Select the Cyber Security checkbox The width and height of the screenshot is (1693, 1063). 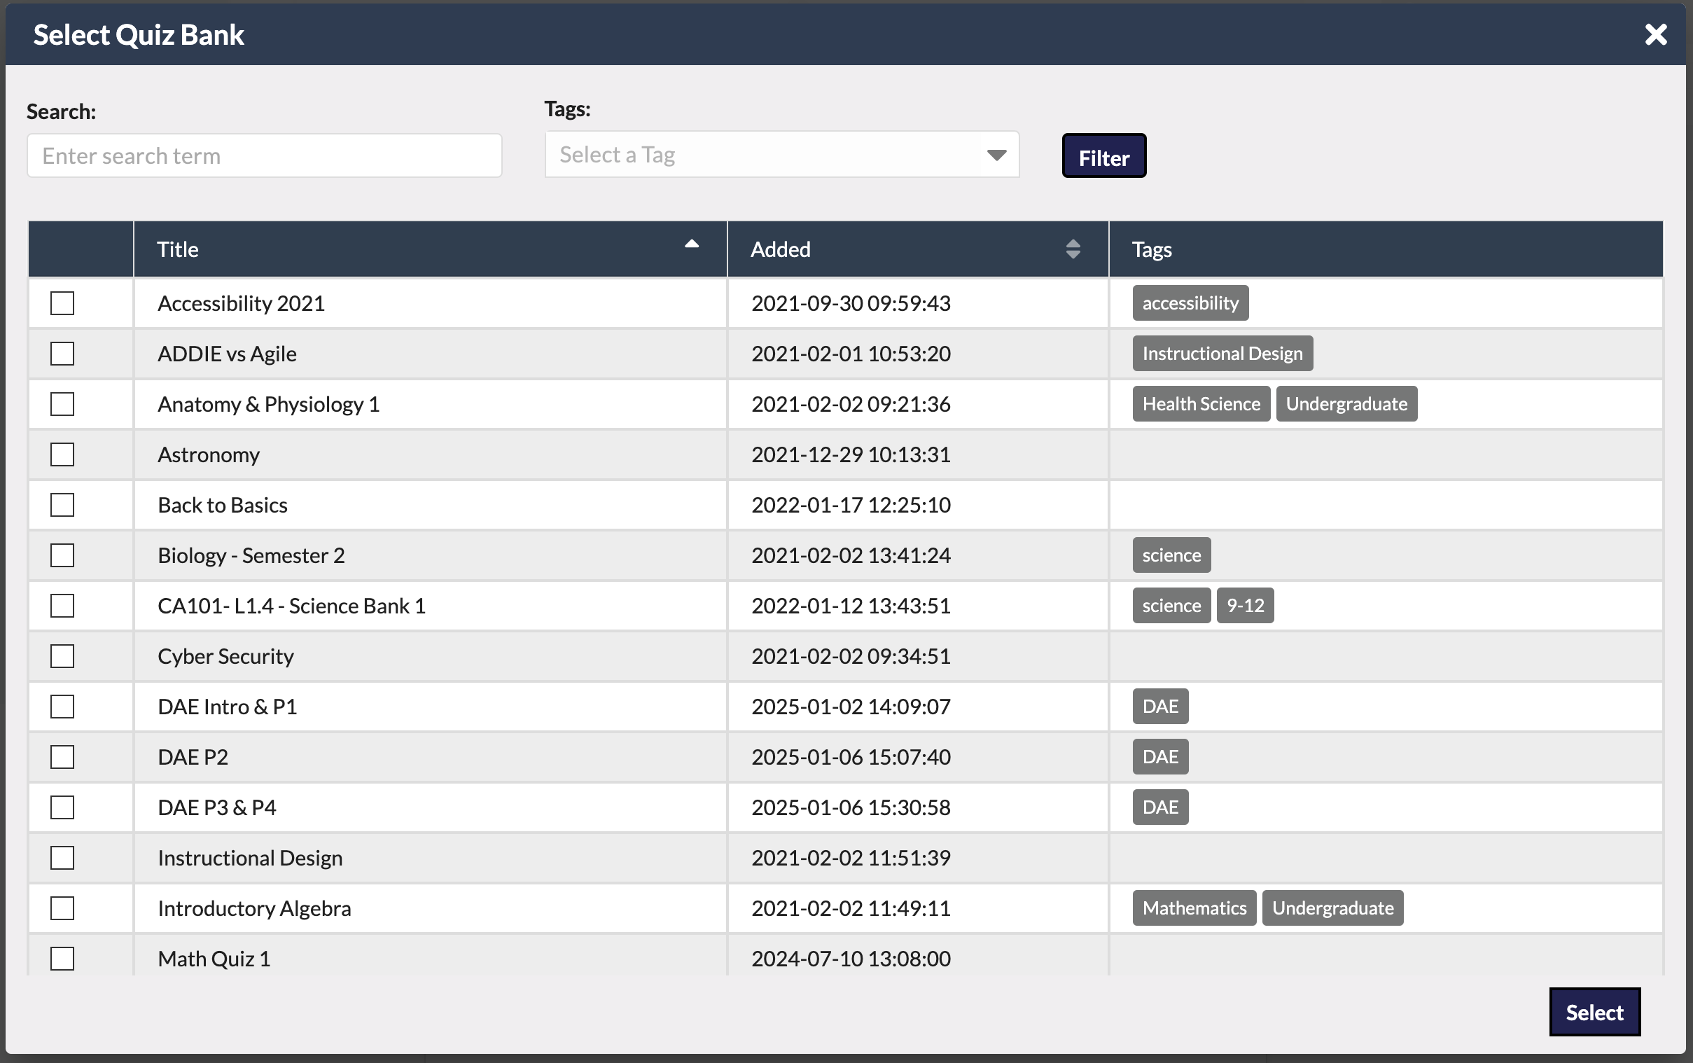[62, 656]
